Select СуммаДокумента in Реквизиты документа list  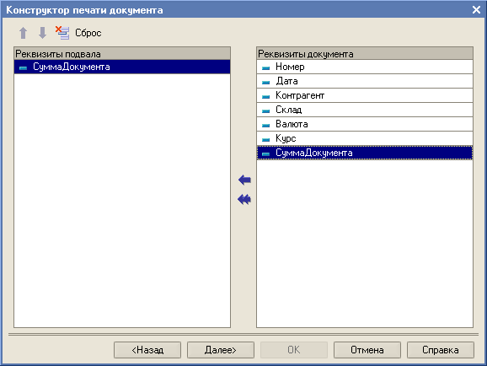click(365, 153)
